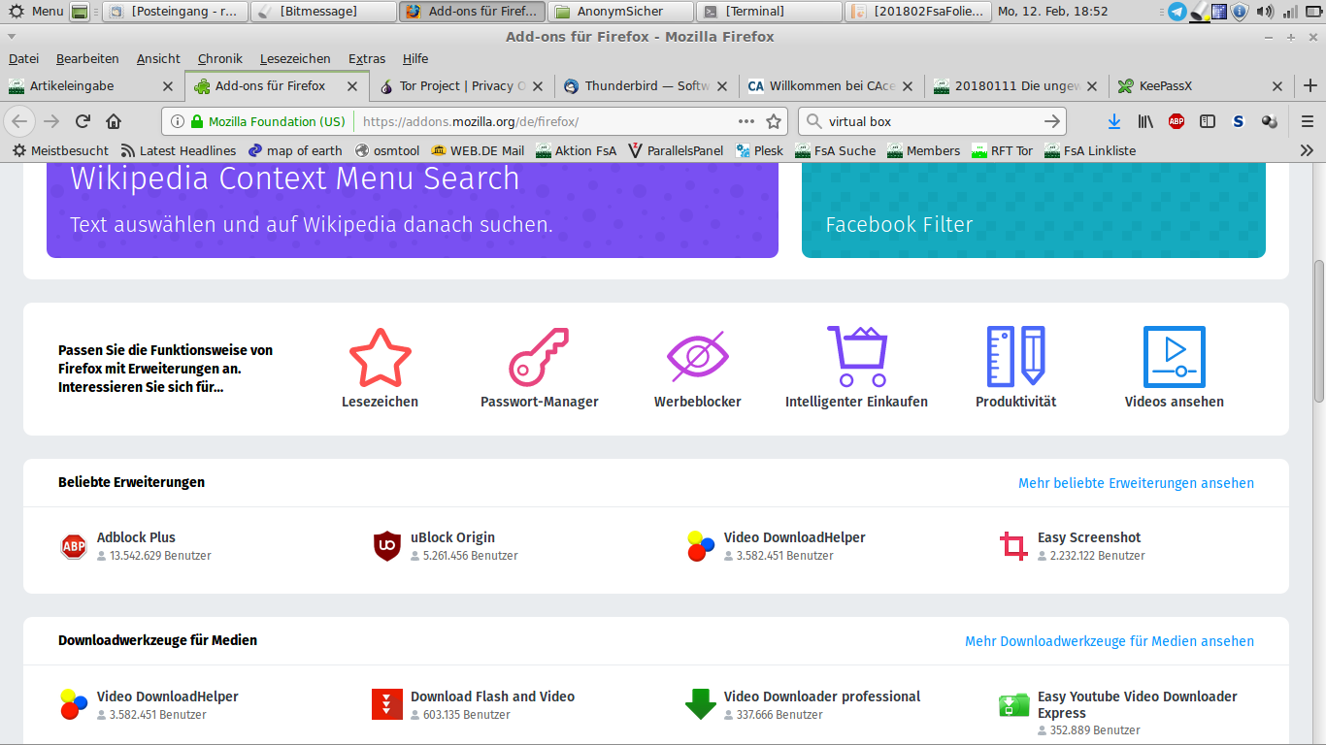1326x745 pixels.
Task: Open the Library bookshelf icon
Action: tap(1145, 121)
